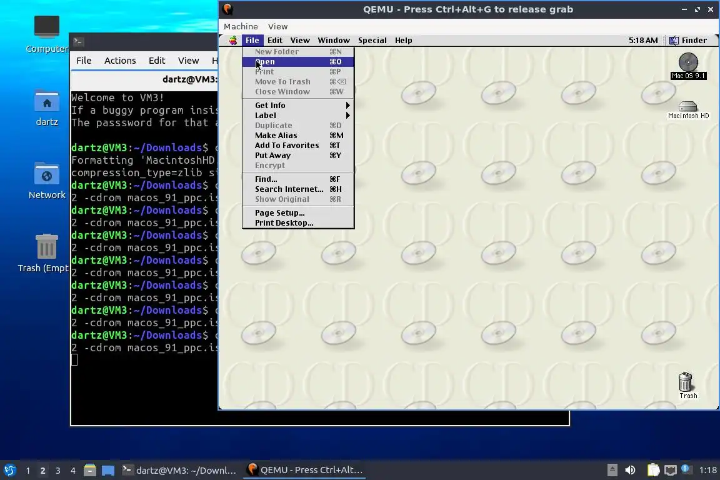The image size is (720, 480).
Task: Activate the dartz@VM3 terminal taskbar button
Action: click(x=179, y=470)
